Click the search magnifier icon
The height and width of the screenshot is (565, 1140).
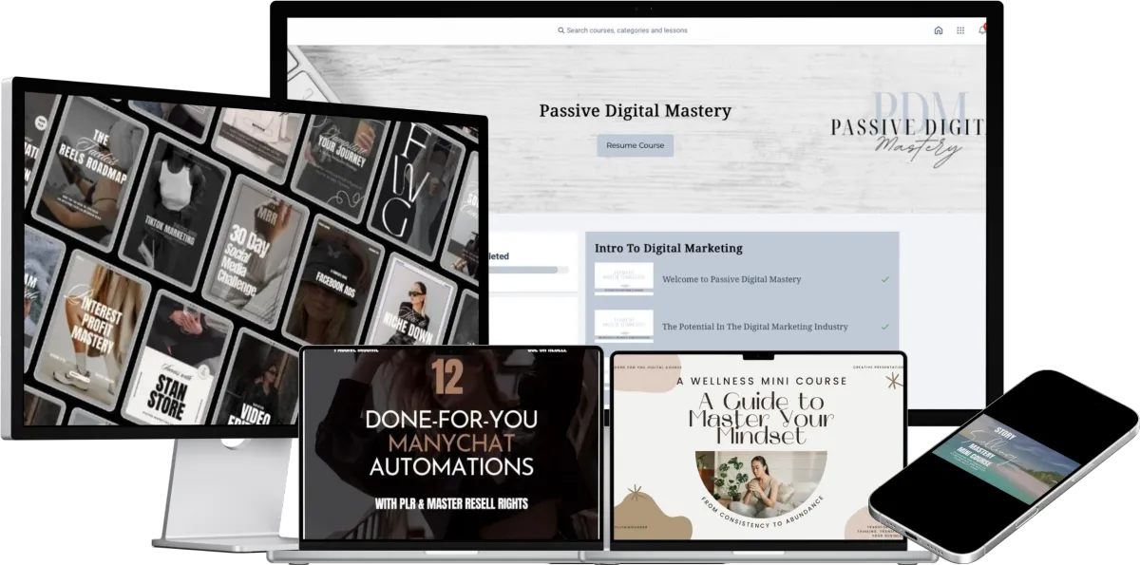tap(561, 30)
